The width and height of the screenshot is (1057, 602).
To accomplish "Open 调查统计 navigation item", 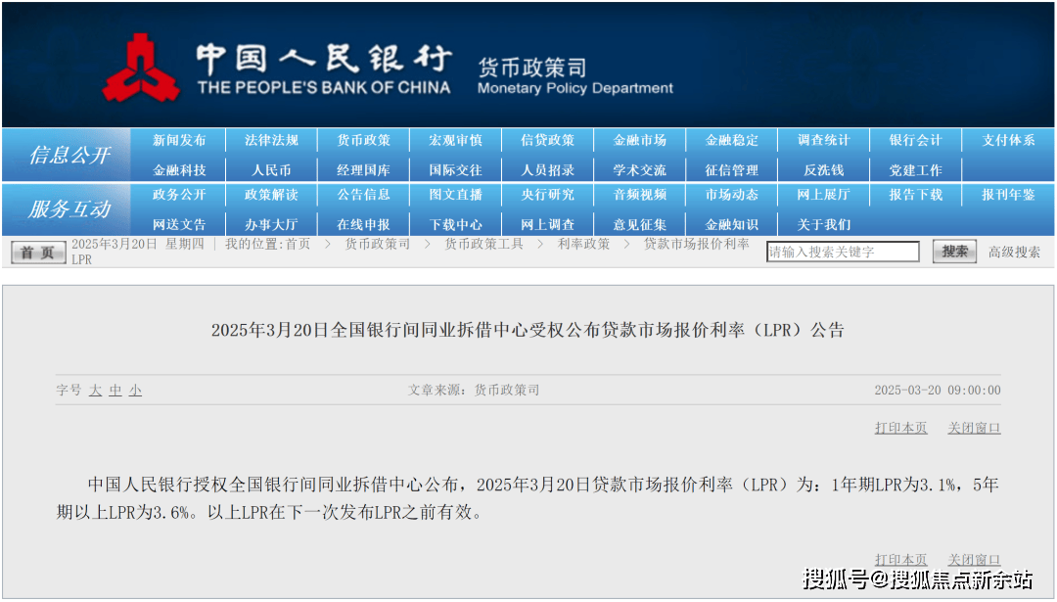I will pyautogui.click(x=823, y=141).
